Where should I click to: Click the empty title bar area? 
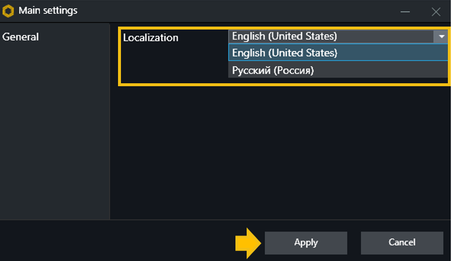click(237, 11)
